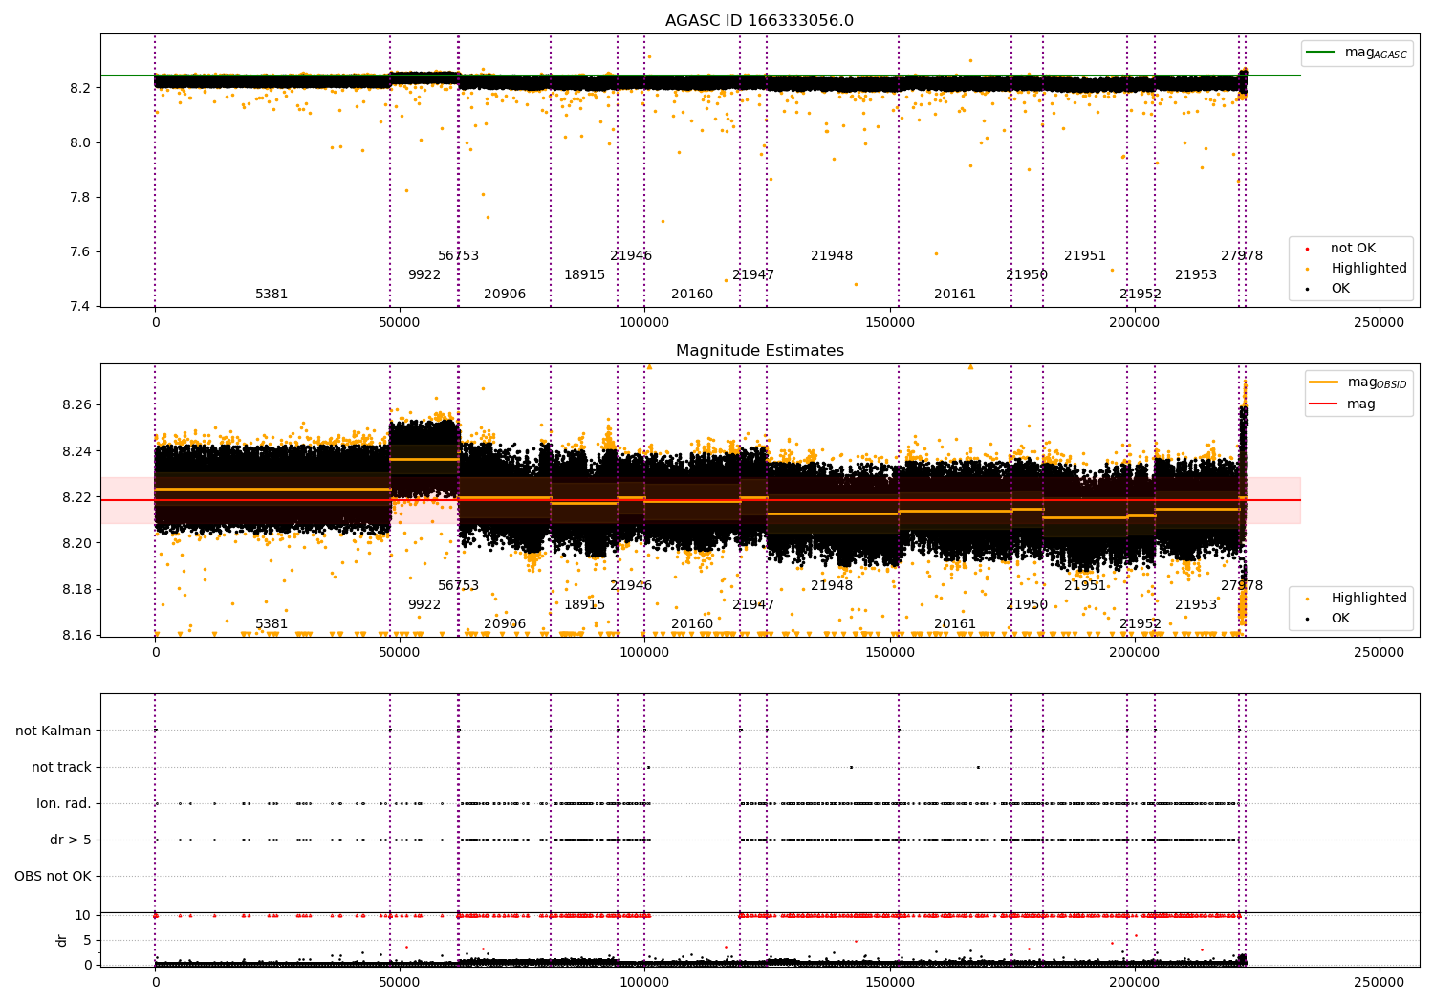The image size is (1434, 1004).
Task: Click obsid label 21951 in top plot
Action: click(x=1085, y=256)
